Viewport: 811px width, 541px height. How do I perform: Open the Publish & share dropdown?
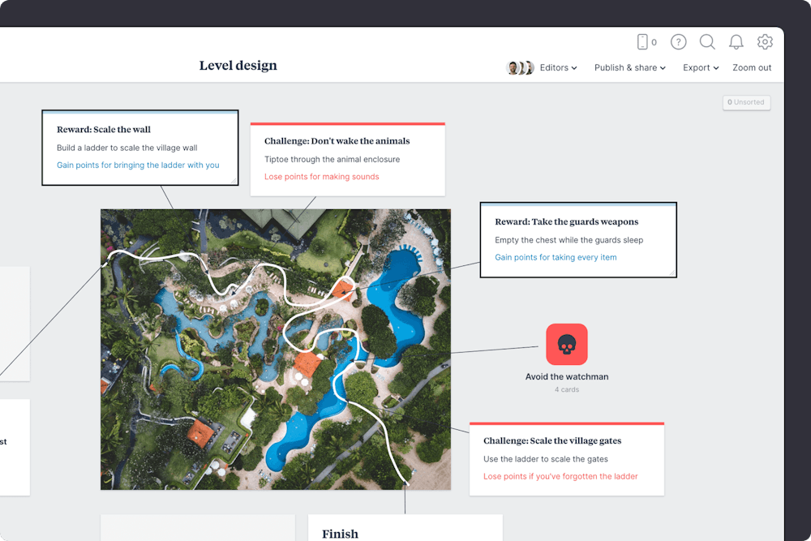click(629, 68)
